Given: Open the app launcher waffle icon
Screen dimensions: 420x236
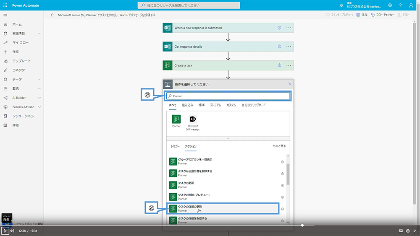Looking at the screenshot, I should pos(5,5).
